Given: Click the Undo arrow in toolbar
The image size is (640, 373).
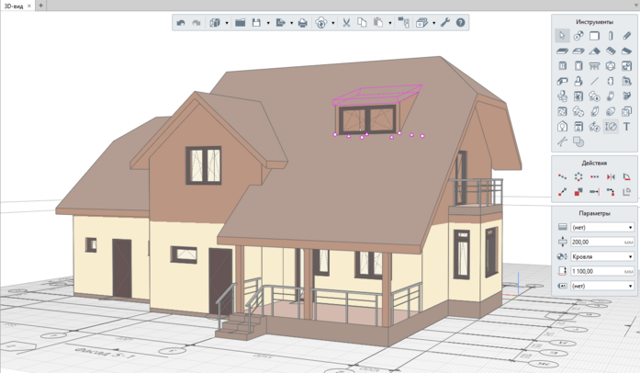Looking at the screenshot, I should (181, 23).
